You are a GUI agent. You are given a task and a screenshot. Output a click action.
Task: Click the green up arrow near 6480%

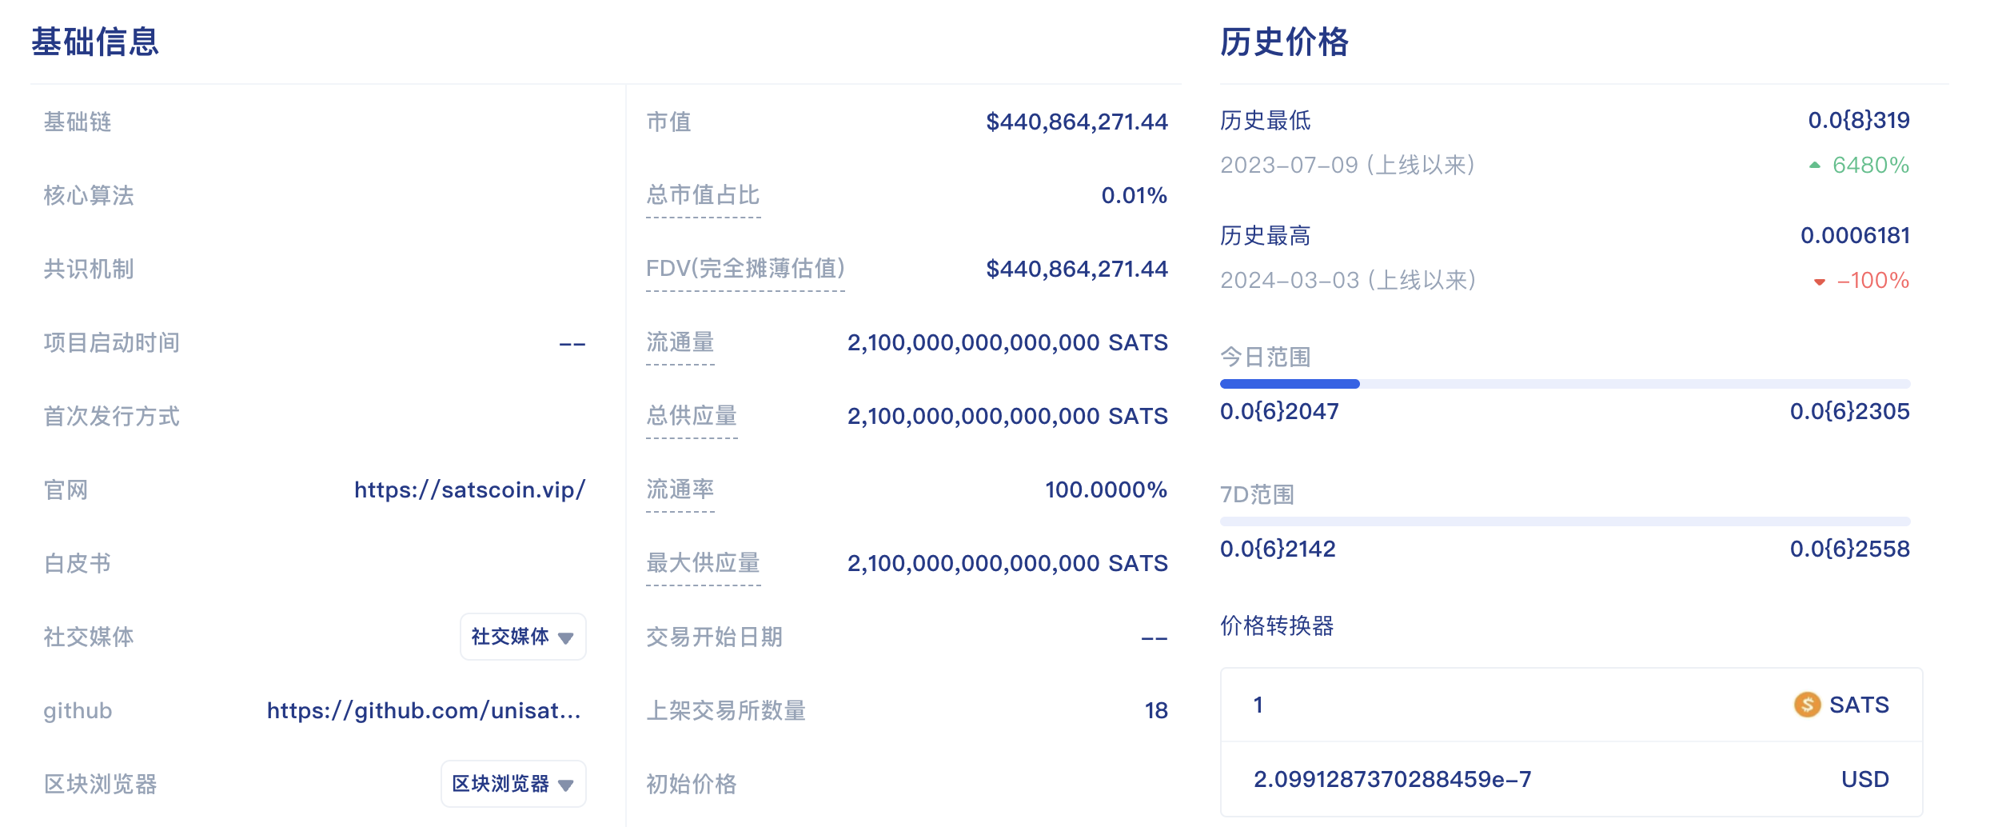pyautogui.click(x=1814, y=166)
